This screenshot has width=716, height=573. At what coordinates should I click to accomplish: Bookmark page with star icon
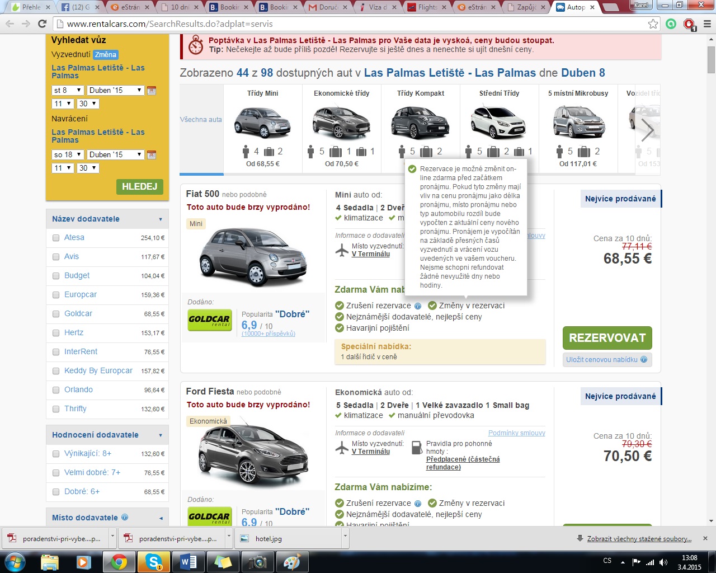tap(653, 24)
